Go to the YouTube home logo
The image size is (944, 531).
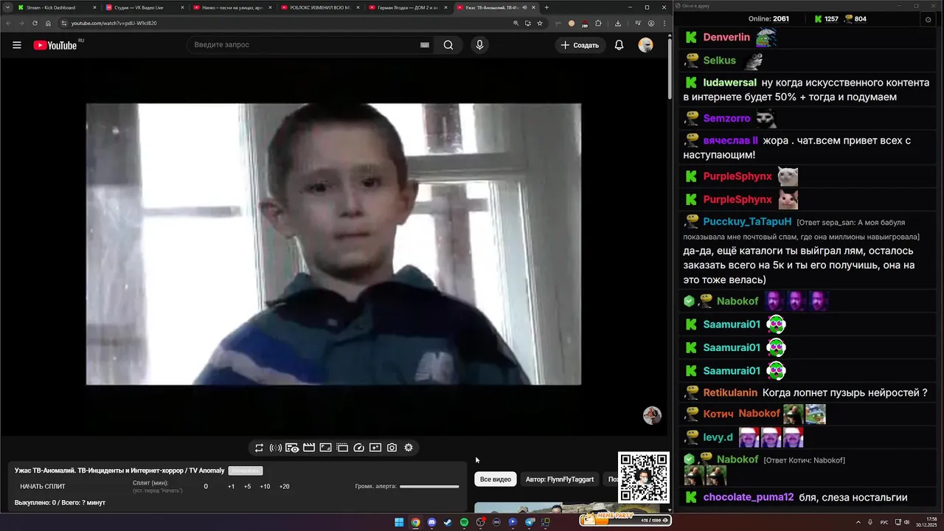click(x=55, y=45)
